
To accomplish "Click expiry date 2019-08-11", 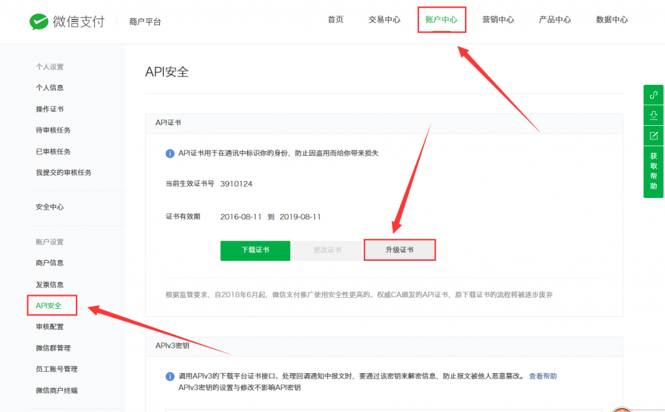I will click(300, 217).
